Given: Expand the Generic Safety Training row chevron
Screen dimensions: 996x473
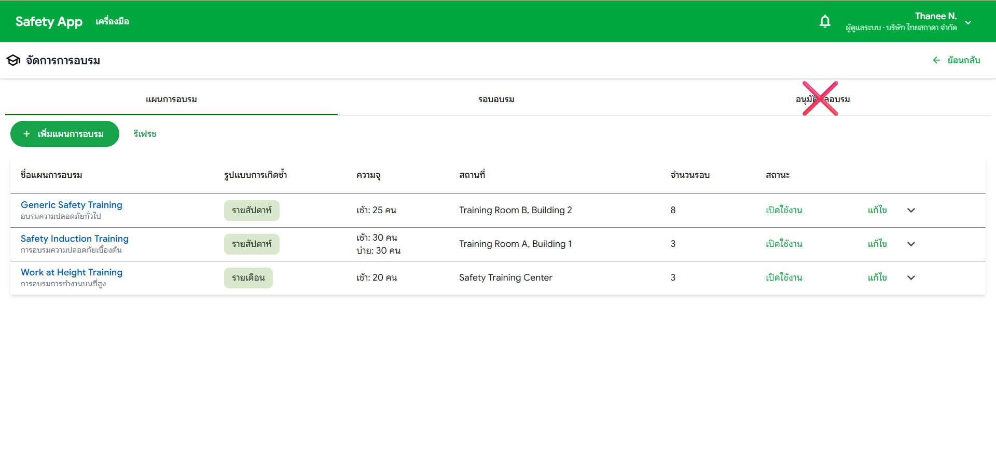Looking at the screenshot, I should coord(911,211).
